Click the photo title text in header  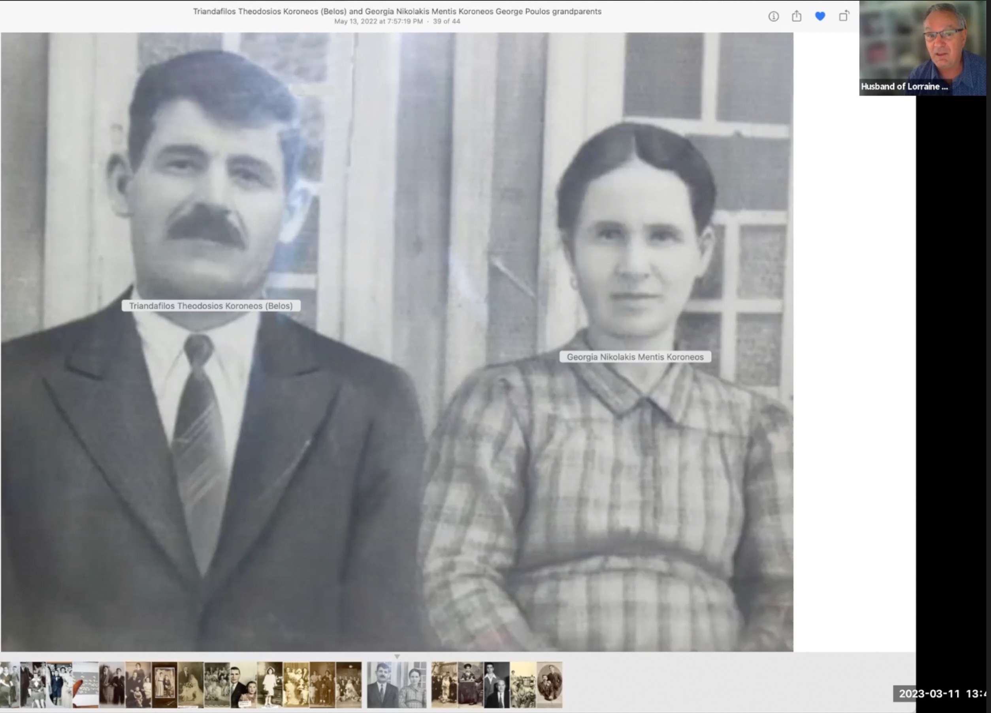[397, 11]
